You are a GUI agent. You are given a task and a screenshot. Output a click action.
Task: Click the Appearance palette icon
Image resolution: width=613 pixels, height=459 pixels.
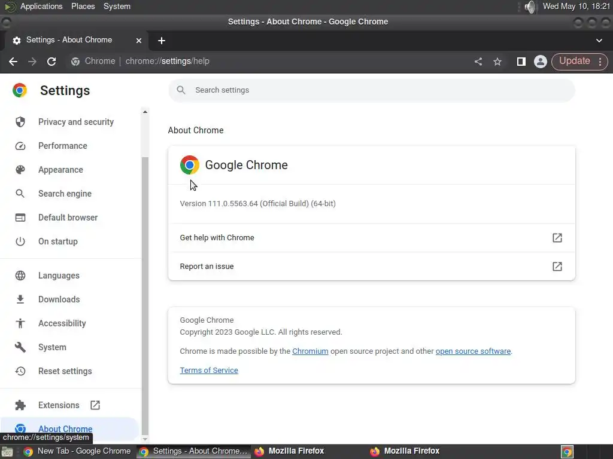tap(20, 170)
